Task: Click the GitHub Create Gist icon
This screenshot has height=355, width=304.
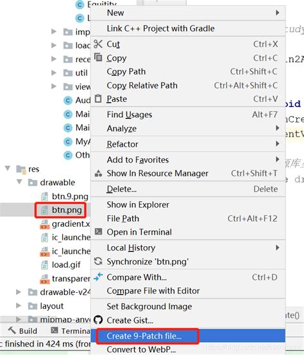Action: coord(98,320)
